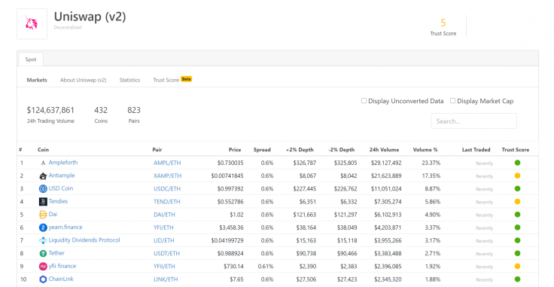554x287 pixels.
Task: Click the yearn.finance coin icon
Action: click(43, 227)
